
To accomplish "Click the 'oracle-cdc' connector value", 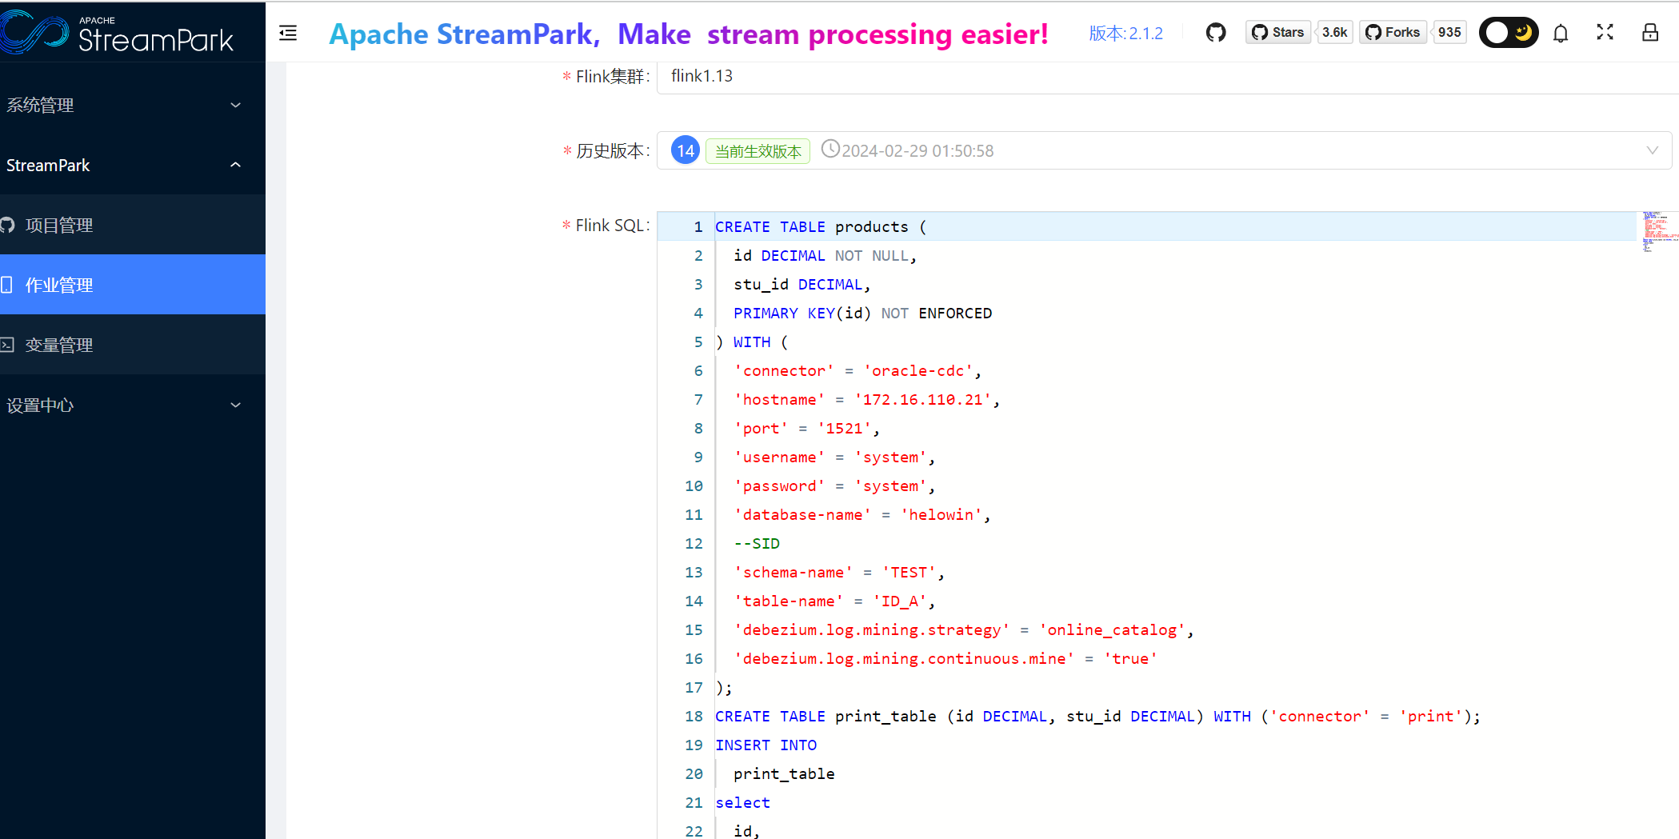I will [x=918, y=371].
